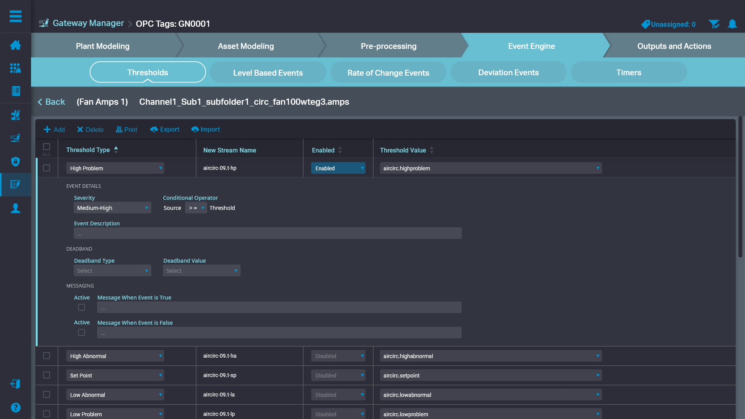Click the logout icon in sidebar

[x=16, y=384]
